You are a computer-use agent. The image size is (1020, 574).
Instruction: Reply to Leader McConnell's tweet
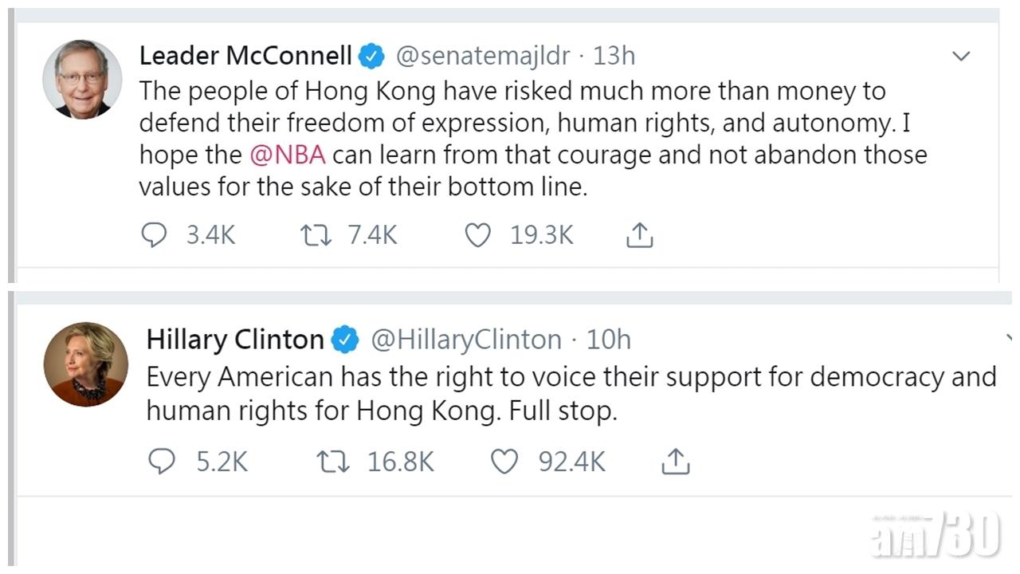point(154,235)
